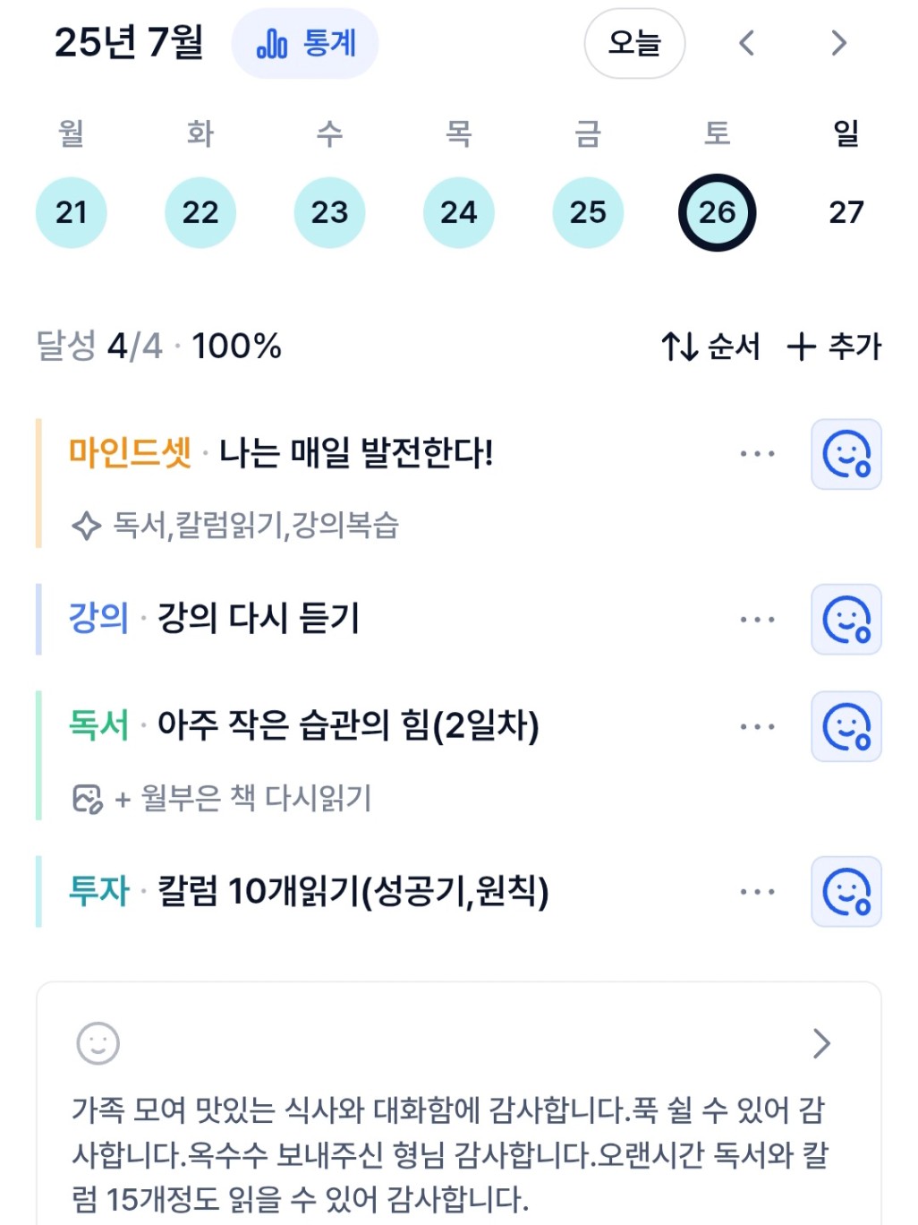The height and width of the screenshot is (1225, 918).
Task: Open the 월부은 책 다시읽기 photo memo icon
Action: [88, 798]
